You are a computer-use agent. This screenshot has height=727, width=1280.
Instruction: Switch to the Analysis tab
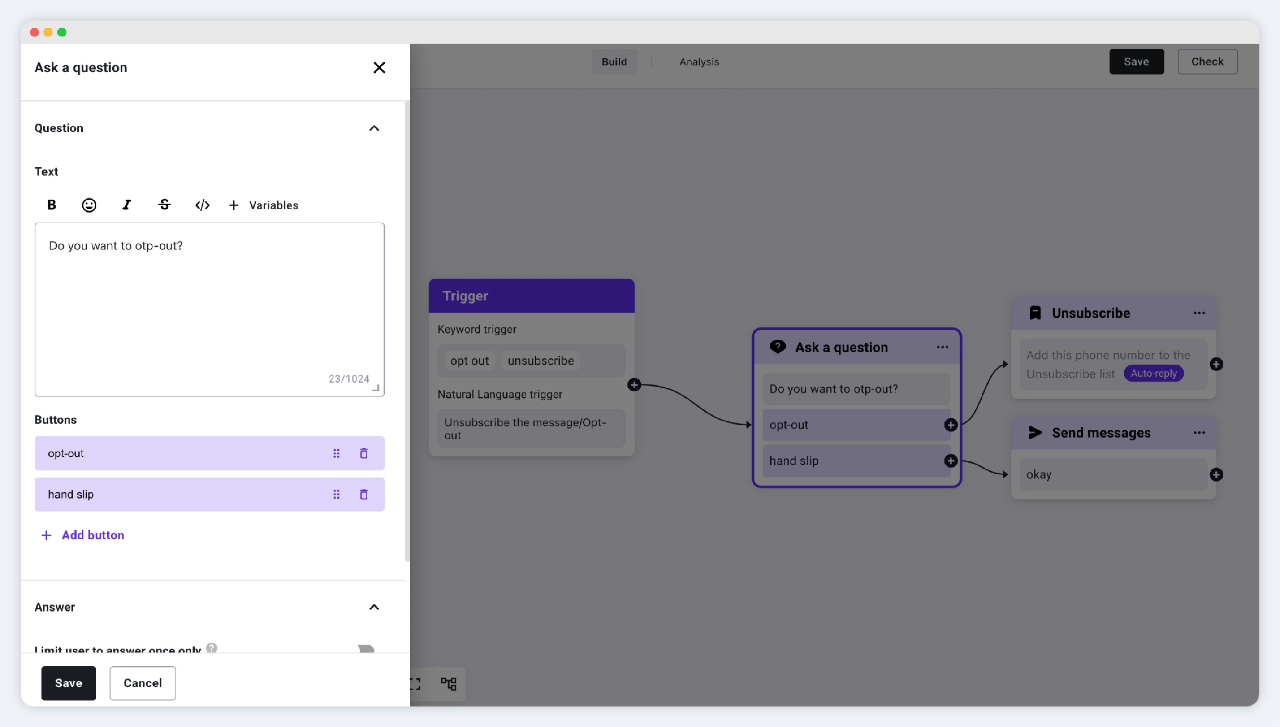[x=699, y=62]
